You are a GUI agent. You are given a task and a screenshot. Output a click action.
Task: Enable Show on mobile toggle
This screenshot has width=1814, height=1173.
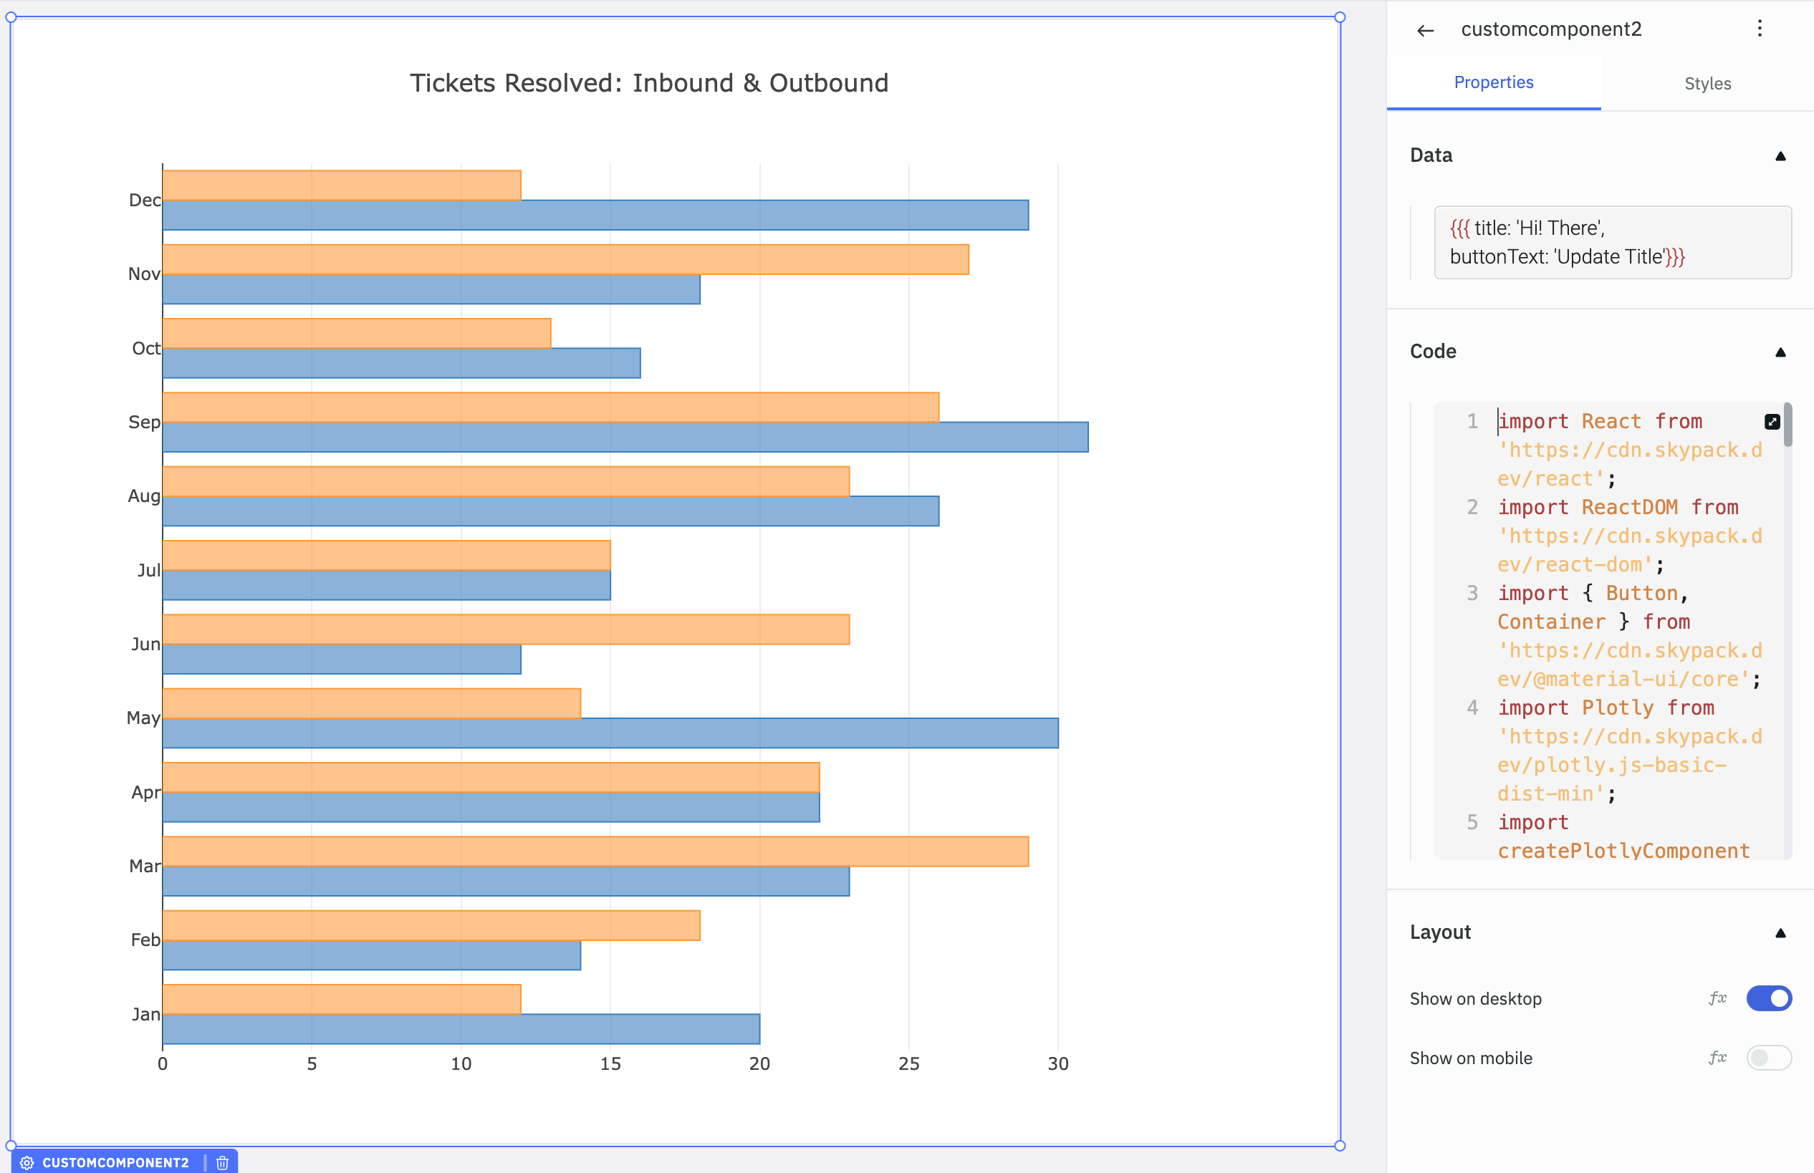(x=1768, y=1057)
